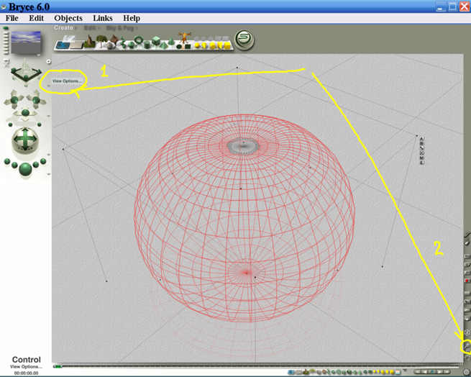The image size is (471, 377).
Task: Insert a water plane from the Create palette
Action: tap(63, 44)
